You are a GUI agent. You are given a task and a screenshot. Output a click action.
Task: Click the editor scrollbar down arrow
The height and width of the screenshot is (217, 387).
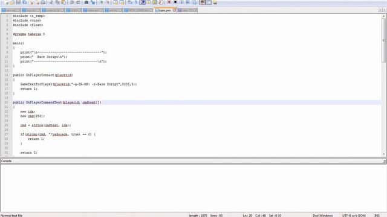pos(383,154)
